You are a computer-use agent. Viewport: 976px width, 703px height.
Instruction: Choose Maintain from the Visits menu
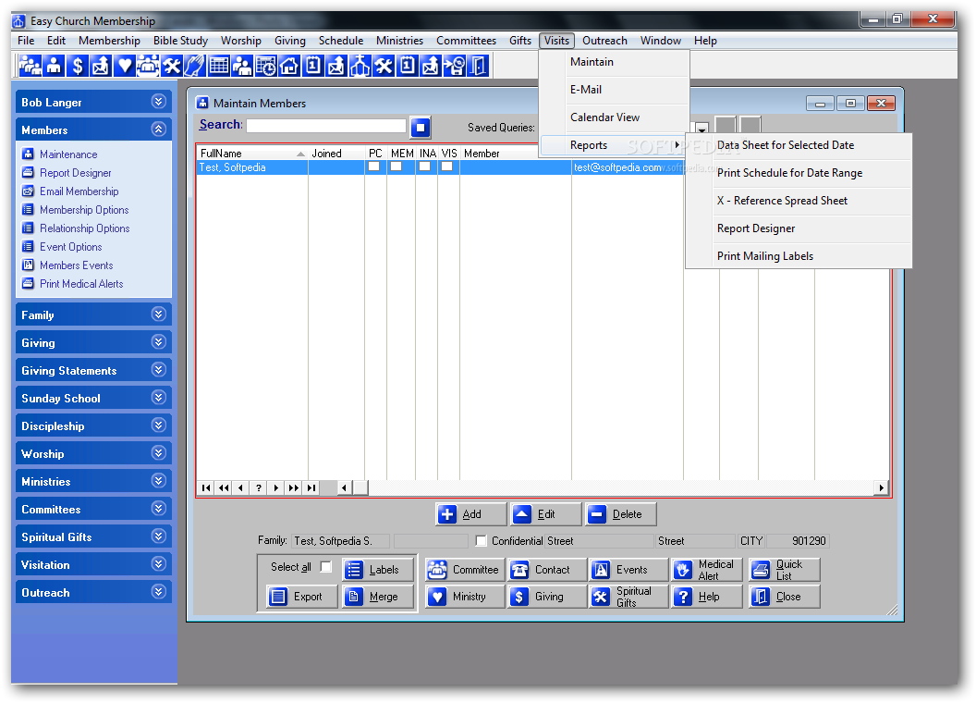(614, 62)
